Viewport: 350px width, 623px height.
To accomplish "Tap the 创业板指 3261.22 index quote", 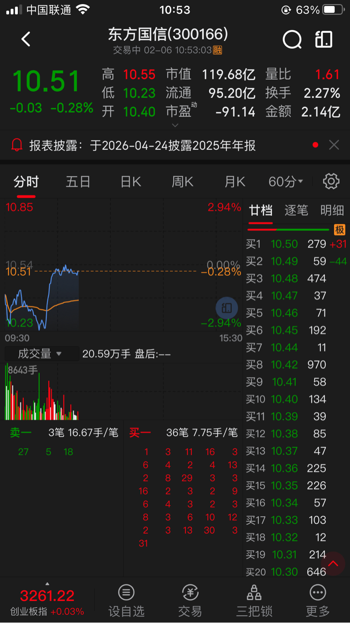I will (x=47, y=602).
